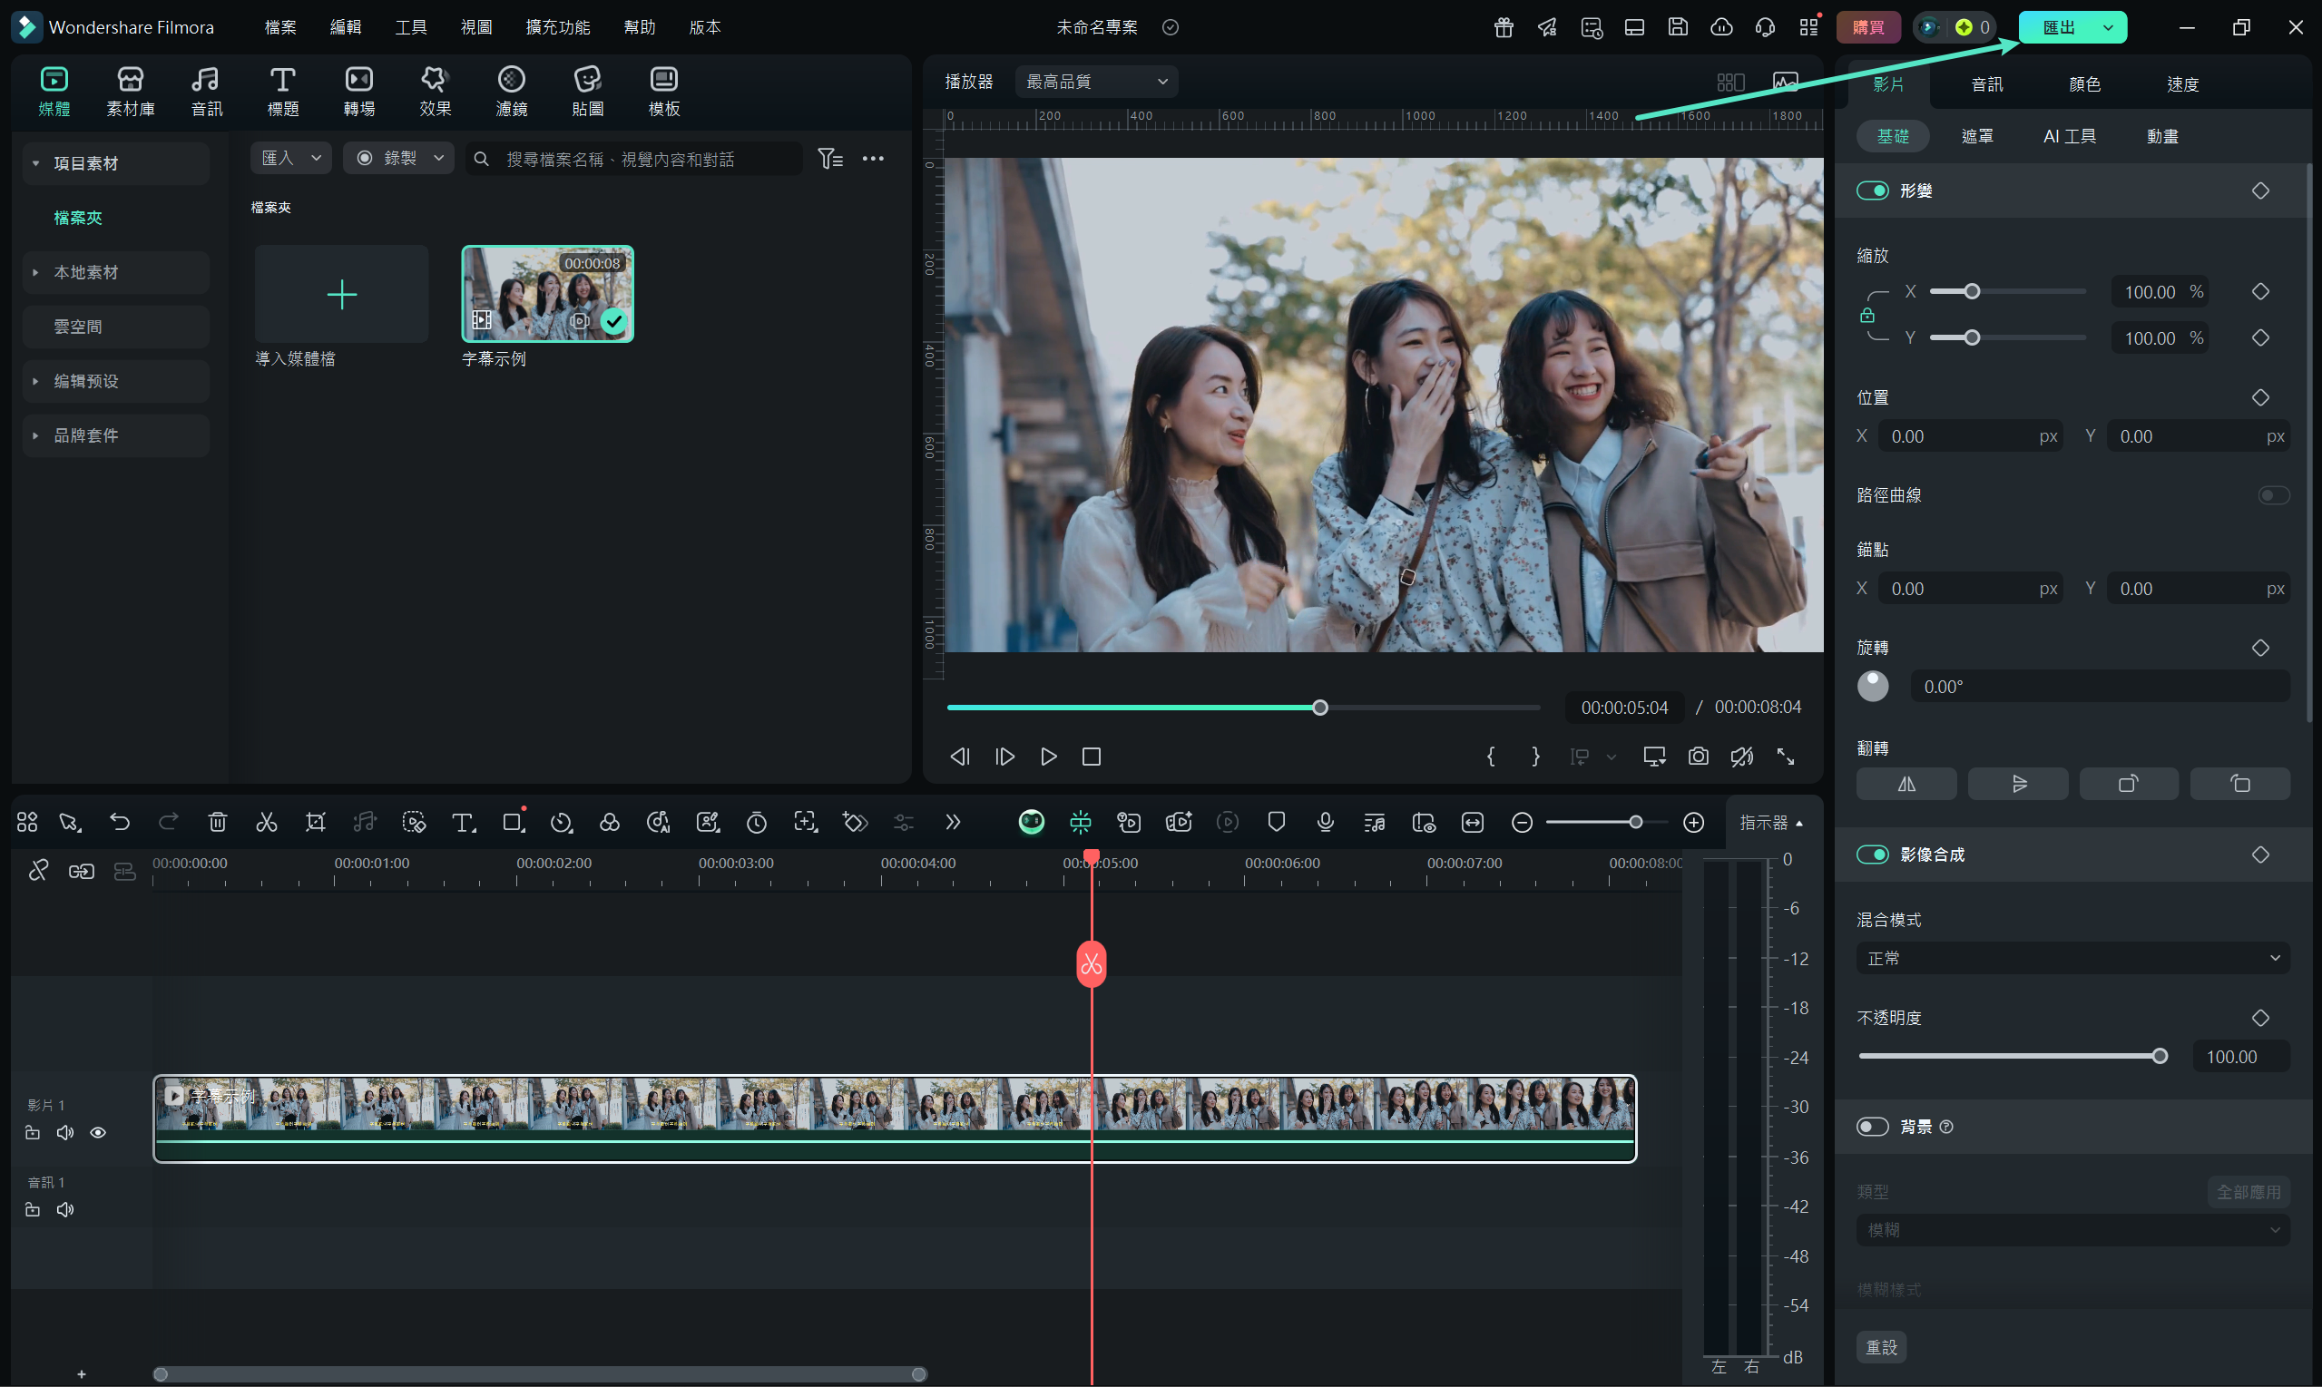This screenshot has height=1387, width=2322.
Task: Click the voiceover microphone icon
Action: click(x=1325, y=823)
